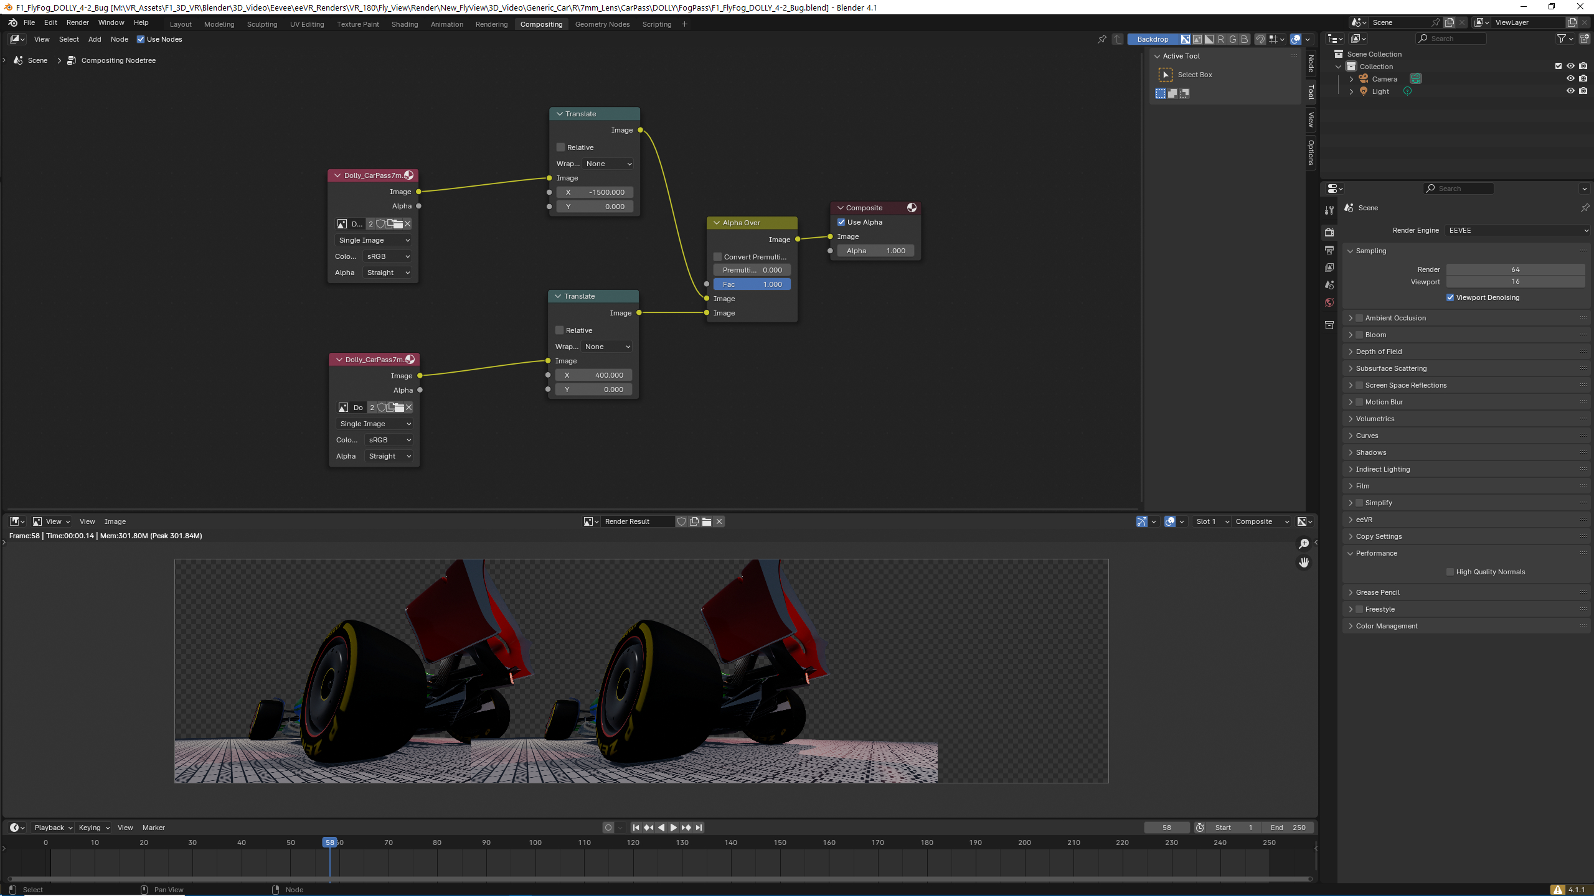The height and width of the screenshot is (896, 1594).
Task: Open folder icon on top Dolly_CarPass image node
Action: (x=397, y=224)
